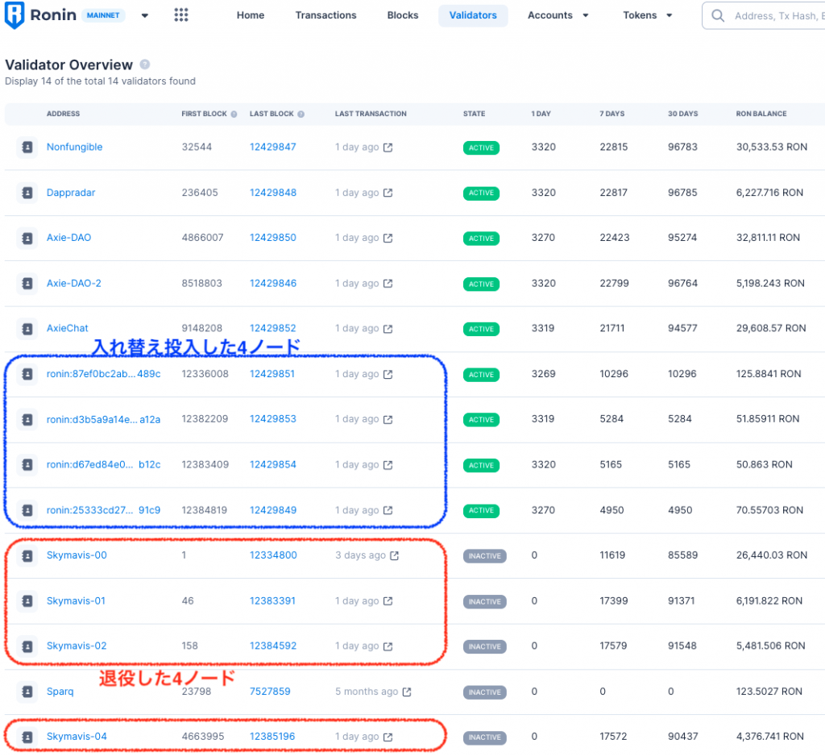Viewport: 825px width, 756px height.
Task: Focus the address and tx hash search field
Action: pyautogui.click(x=764, y=16)
